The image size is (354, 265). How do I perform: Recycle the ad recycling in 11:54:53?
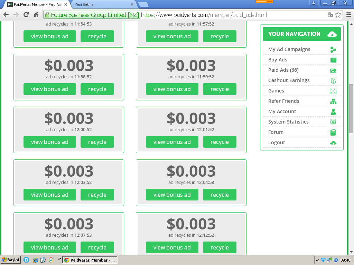click(97, 36)
